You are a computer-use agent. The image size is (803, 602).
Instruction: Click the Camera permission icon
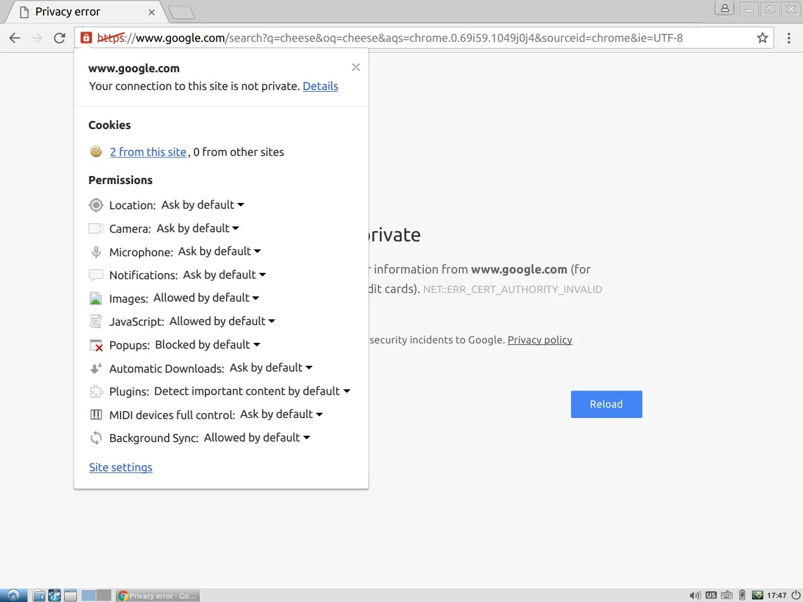tap(96, 228)
